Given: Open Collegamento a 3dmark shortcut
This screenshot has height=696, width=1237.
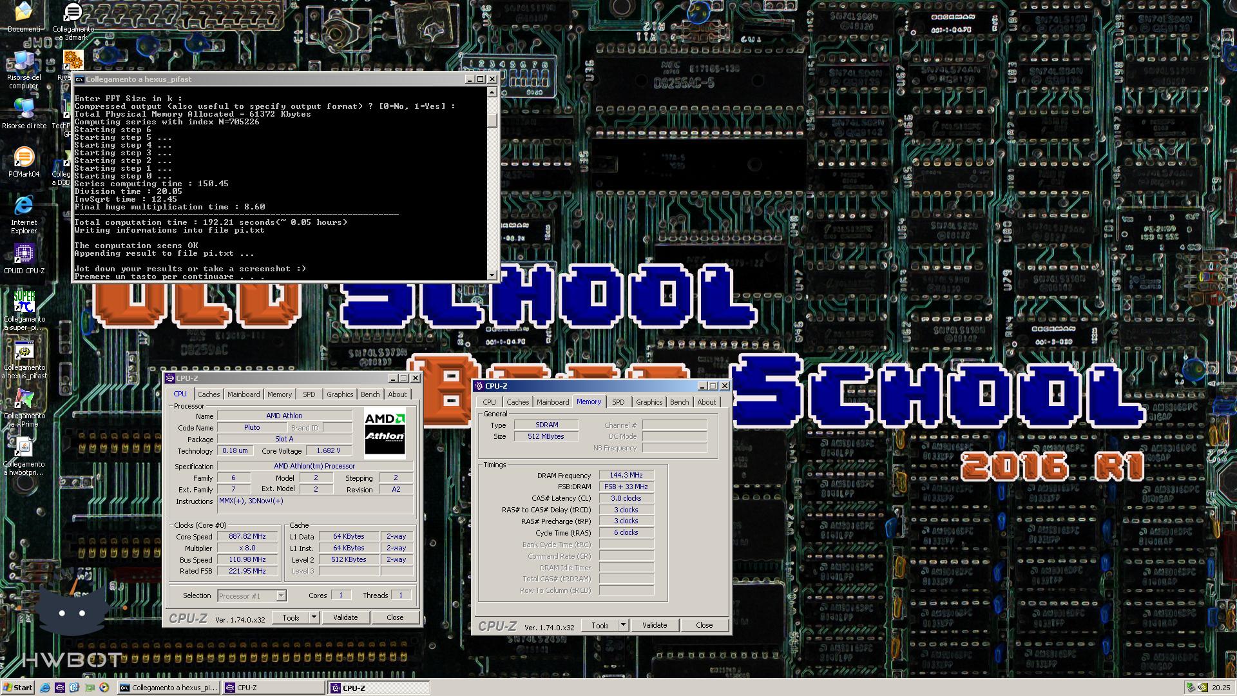Looking at the screenshot, I should coord(73,21).
